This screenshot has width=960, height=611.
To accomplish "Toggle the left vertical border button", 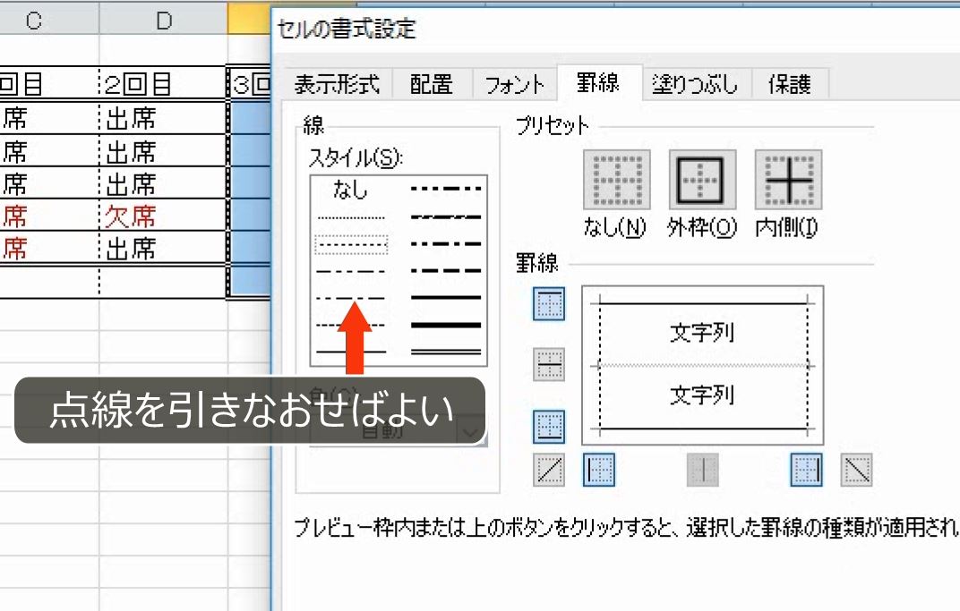I will (597, 470).
